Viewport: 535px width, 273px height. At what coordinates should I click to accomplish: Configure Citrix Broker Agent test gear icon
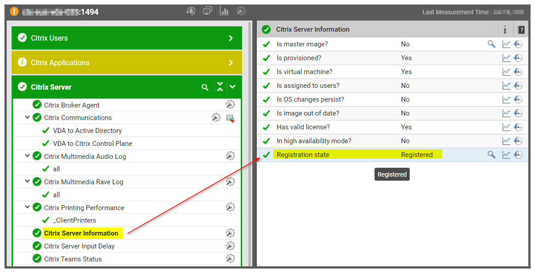230,105
